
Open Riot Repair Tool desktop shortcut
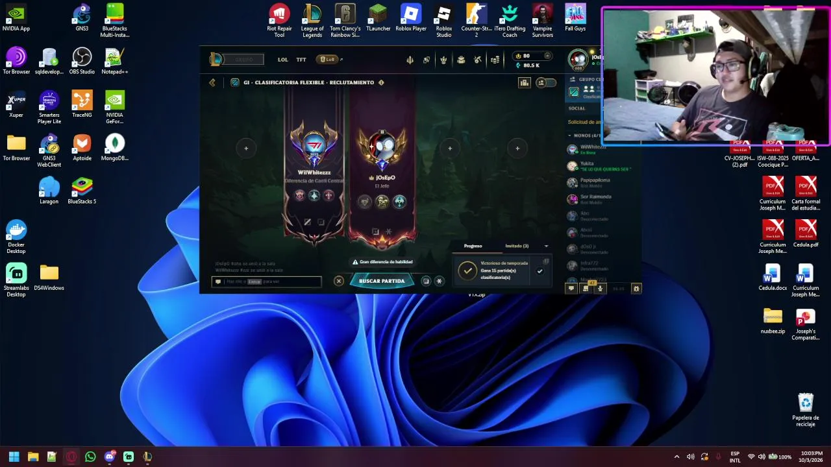click(279, 21)
